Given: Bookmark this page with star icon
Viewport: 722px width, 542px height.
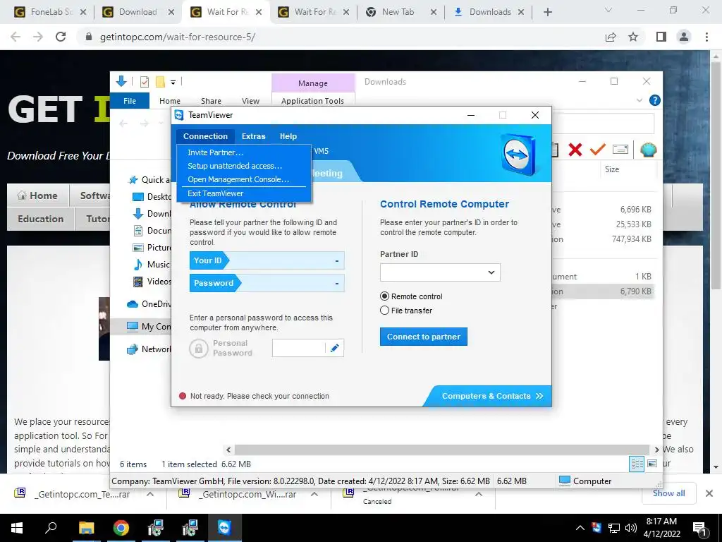Looking at the screenshot, I should (633, 37).
